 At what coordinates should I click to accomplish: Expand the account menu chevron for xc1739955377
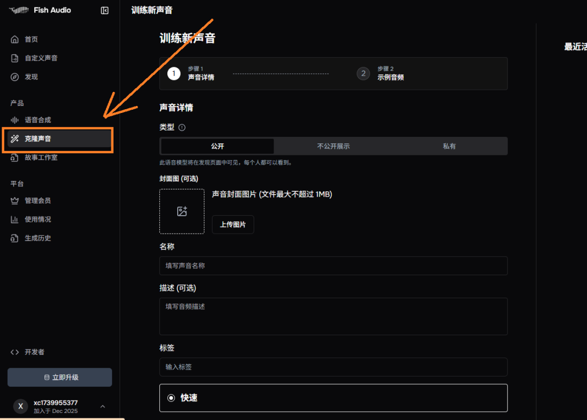click(103, 406)
